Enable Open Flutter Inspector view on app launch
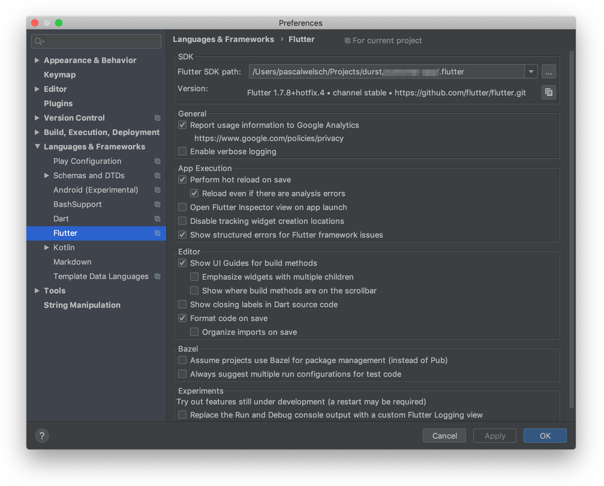604x486 pixels. pyautogui.click(x=182, y=207)
